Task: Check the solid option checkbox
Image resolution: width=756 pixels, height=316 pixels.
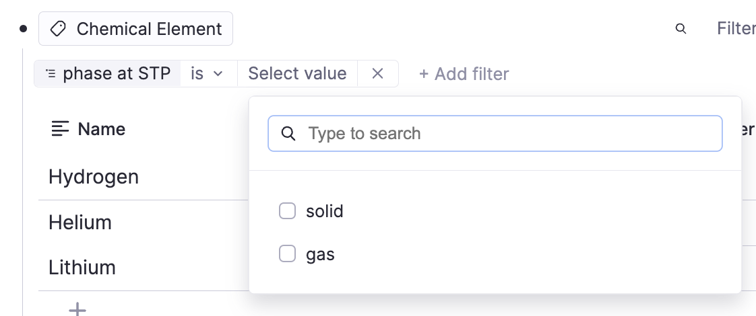Action: click(x=288, y=211)
